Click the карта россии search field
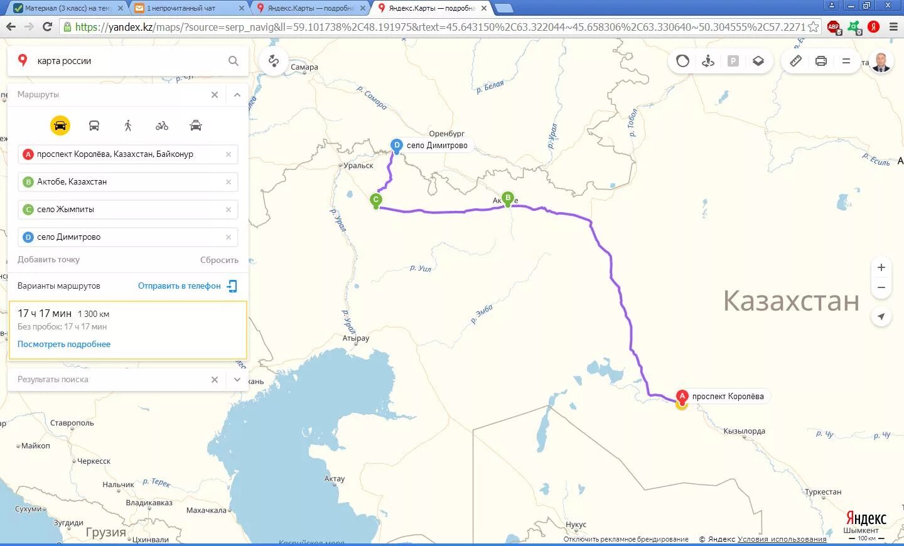The height and width of the screenshot is (546, 904). [129, 61]
